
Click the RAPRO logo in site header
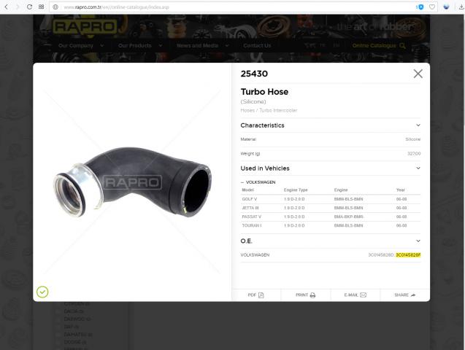point(85,27)
